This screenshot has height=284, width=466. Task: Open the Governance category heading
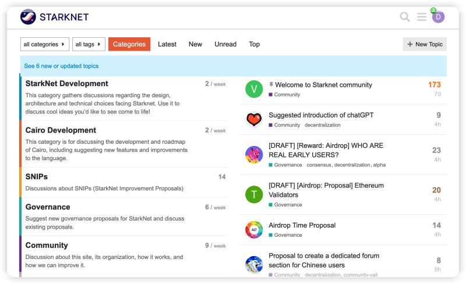[48, 207]
